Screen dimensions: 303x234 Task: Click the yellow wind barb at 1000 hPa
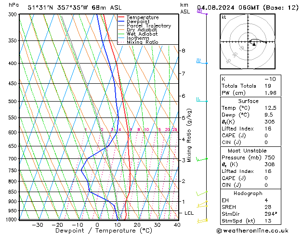coord(202,221)
